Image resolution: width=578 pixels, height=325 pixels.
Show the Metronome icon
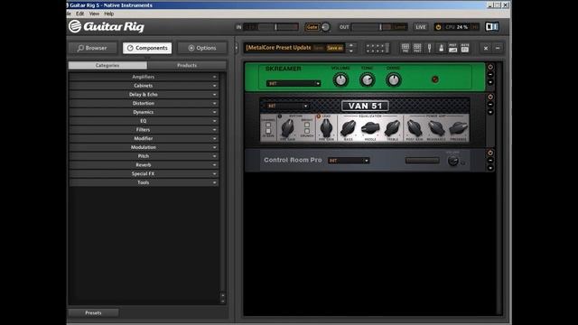(x=442, y=48)
